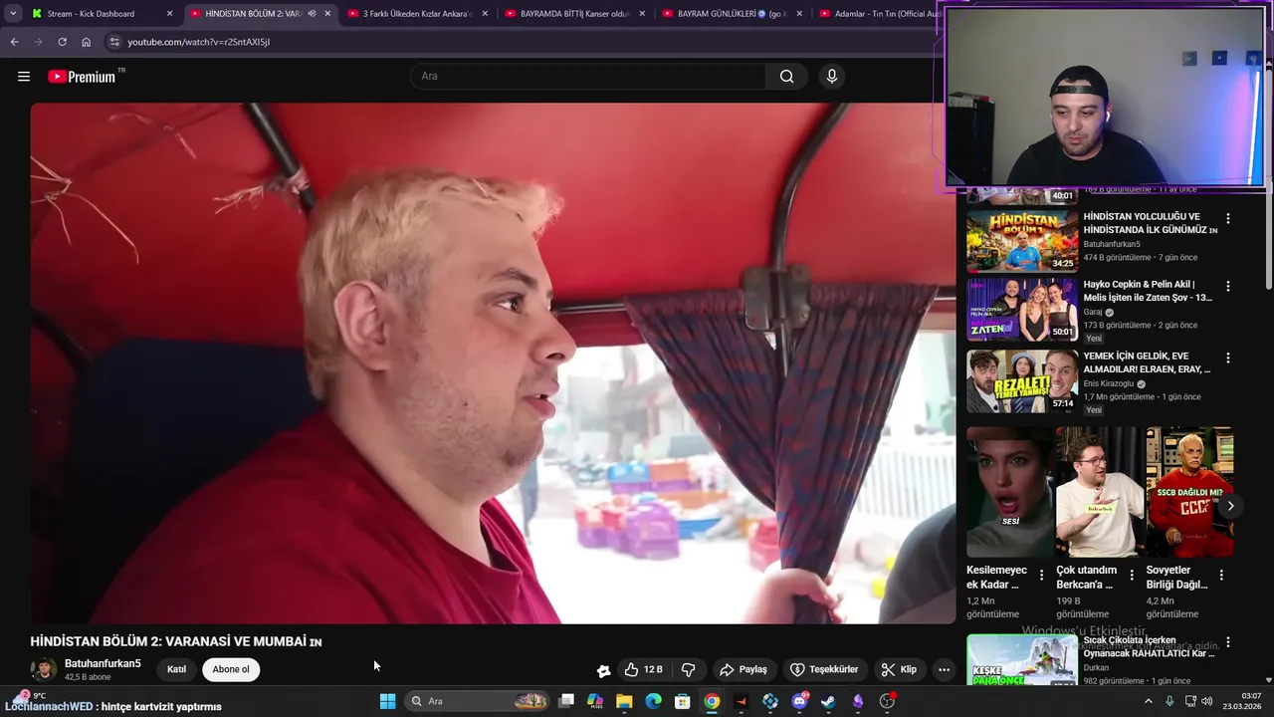Open HİNDİSTAN YOLCULUĞU video thumbnail
1274x717 pixels.
click(1022, 240)
